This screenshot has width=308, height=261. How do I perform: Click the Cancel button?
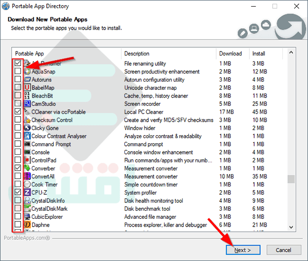pos(284,250)
